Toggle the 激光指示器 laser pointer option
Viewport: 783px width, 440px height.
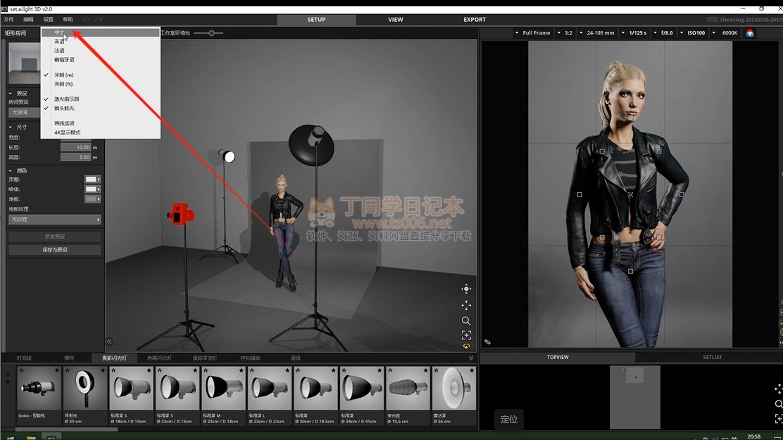click(x=66, y=99)
